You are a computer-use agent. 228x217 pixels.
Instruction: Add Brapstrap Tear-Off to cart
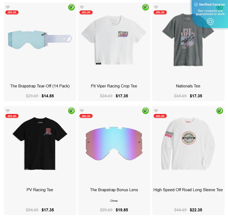point(71,7)
